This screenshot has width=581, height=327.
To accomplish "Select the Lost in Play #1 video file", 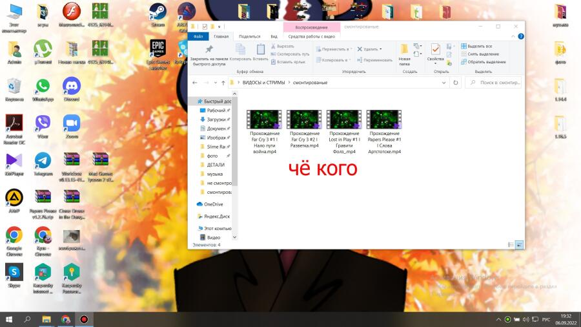I will (344, 132).
